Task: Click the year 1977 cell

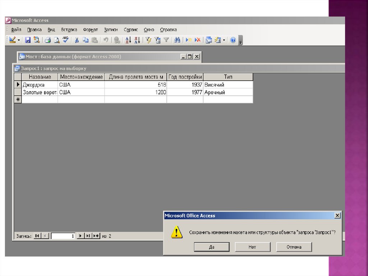Action: [185, 92]
